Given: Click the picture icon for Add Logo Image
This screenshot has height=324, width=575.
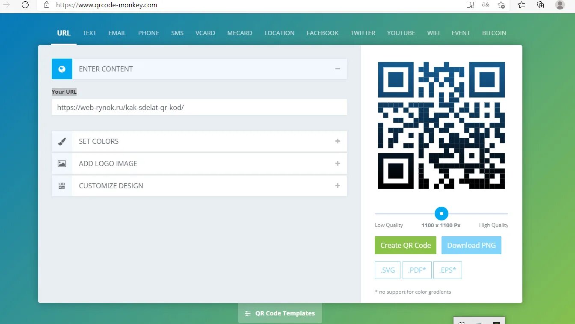Looking at the screenshot, I should pos(62,163).
